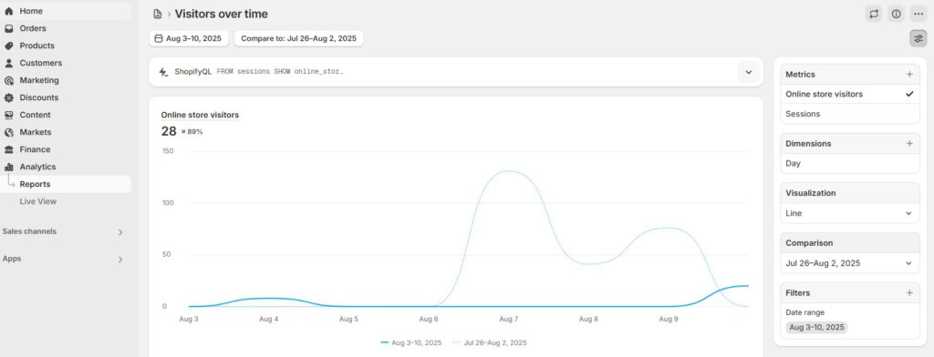Open the three-dot more actions menu
This screenshot has width=934, height=357.
click(x=918, y=14)
